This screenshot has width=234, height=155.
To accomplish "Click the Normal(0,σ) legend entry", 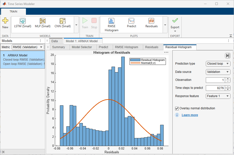I will tap(143, 63).
